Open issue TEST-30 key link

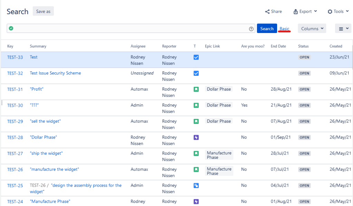point(15,105)
